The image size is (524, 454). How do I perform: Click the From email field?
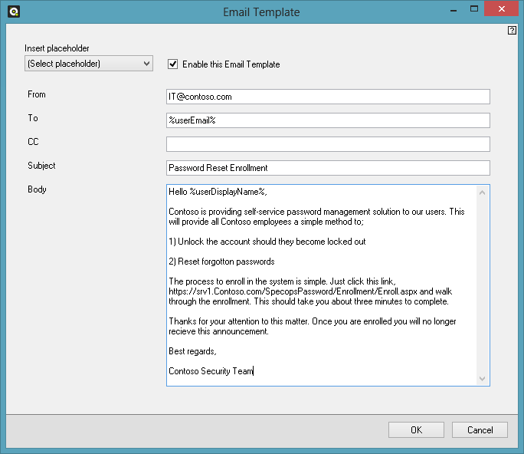328,97
